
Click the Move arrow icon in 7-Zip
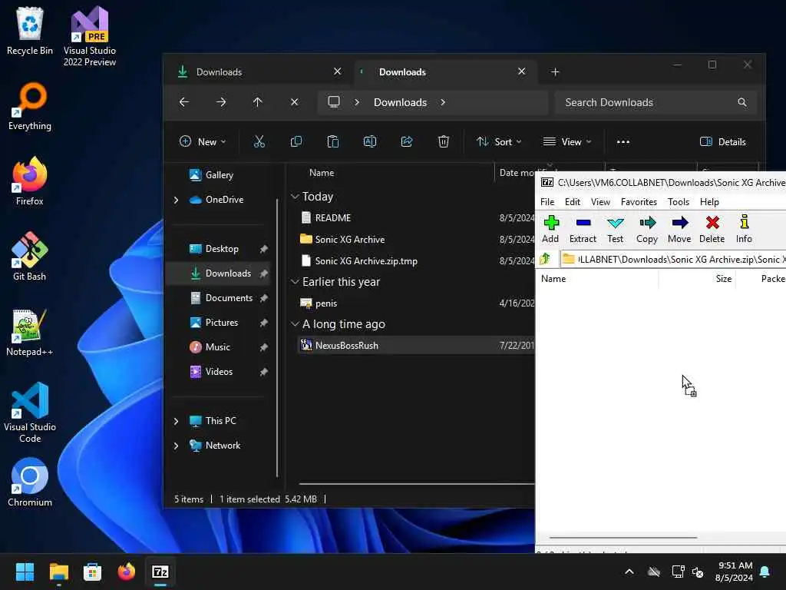(680, 229)
